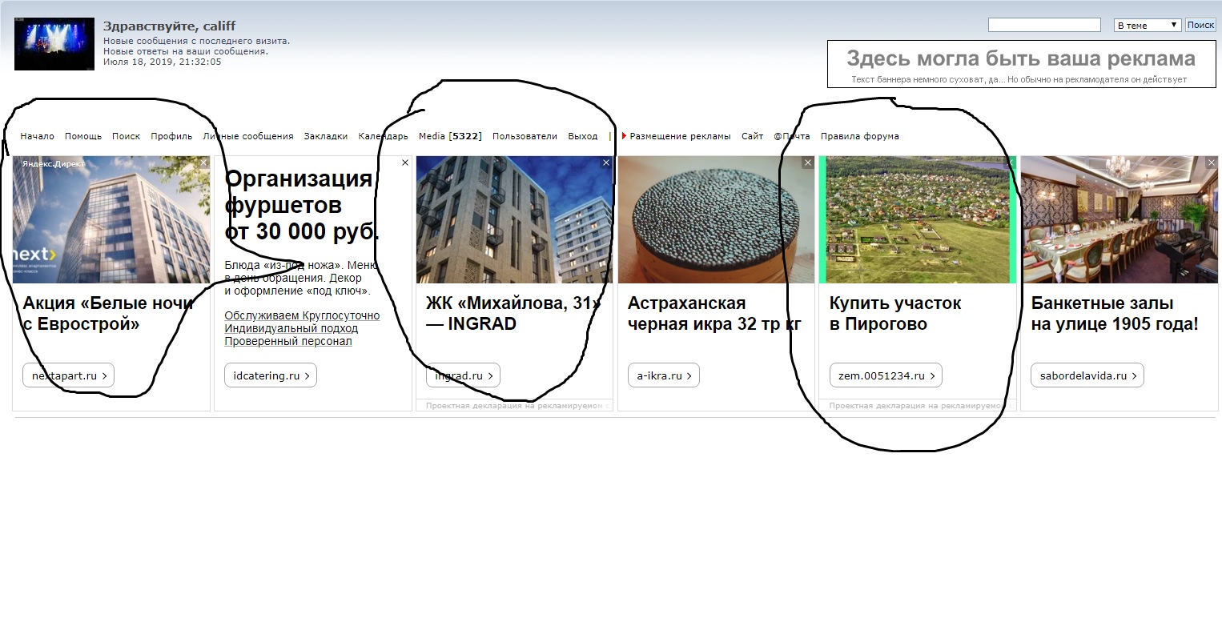Open Размещение рекламы link
Screen dimensions: 1222x630
680,136
